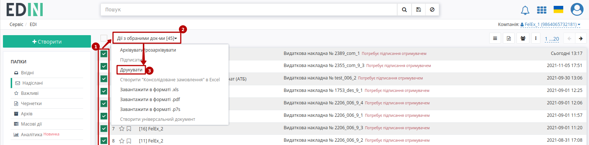Select 'Завантажити в форматі .pdf'
Screen dimensions: 589x145
pos(150,100)
